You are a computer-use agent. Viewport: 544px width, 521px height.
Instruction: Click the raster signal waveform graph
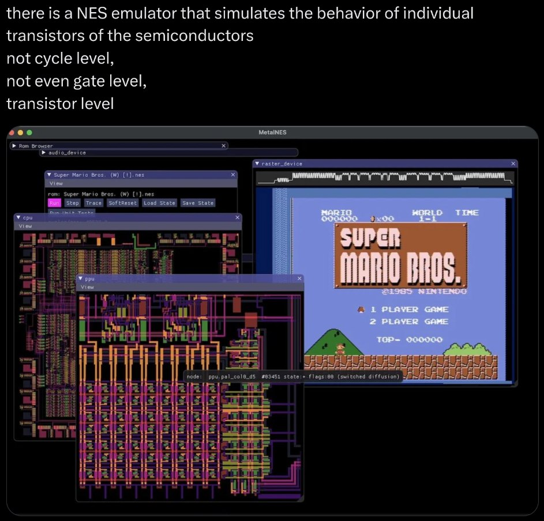(385, 178)
